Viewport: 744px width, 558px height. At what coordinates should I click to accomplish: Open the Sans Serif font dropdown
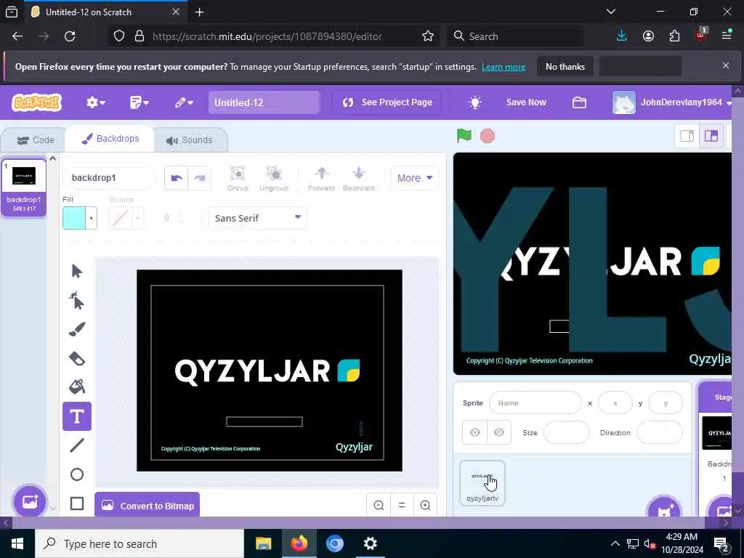click(258, 218)
